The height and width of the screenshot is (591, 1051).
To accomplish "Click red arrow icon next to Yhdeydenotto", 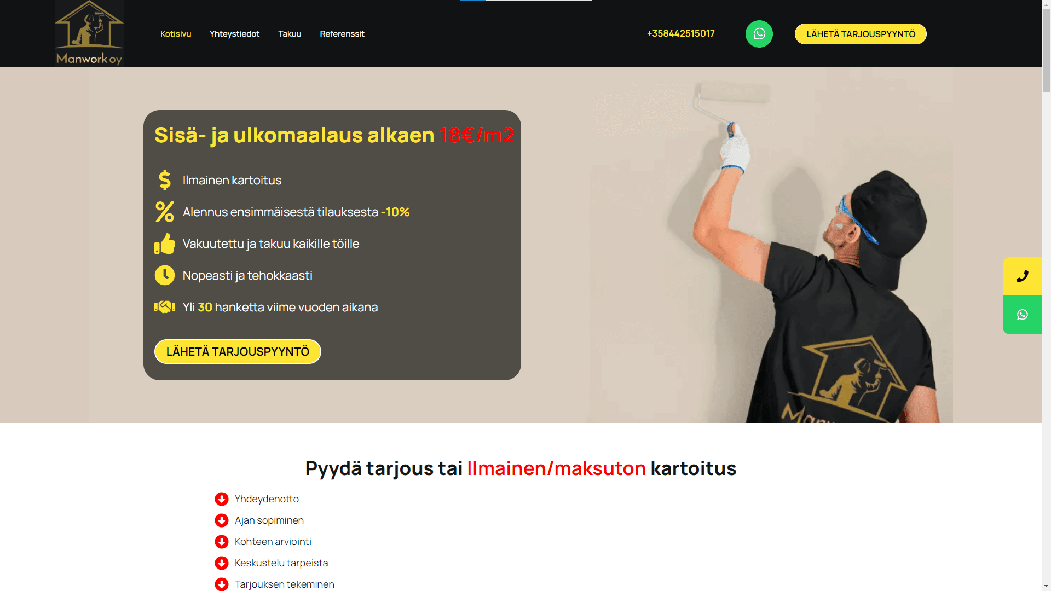I will click(221, 499).
